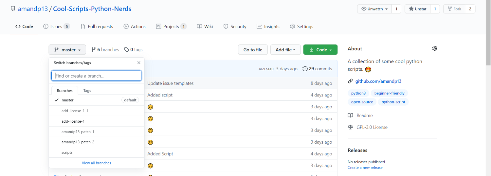Open the repository Settings tab
This screenshot has height=176, width=491.
tap(301, 26)
